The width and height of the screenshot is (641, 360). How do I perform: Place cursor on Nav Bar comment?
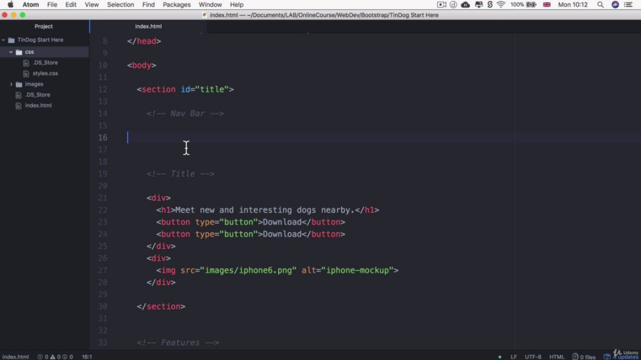185,113
